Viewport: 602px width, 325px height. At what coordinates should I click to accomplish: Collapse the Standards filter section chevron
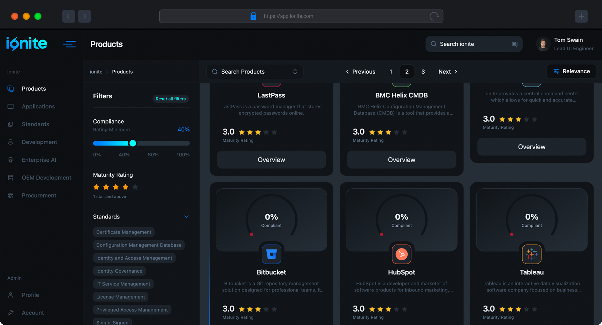[x=187, y=217]
